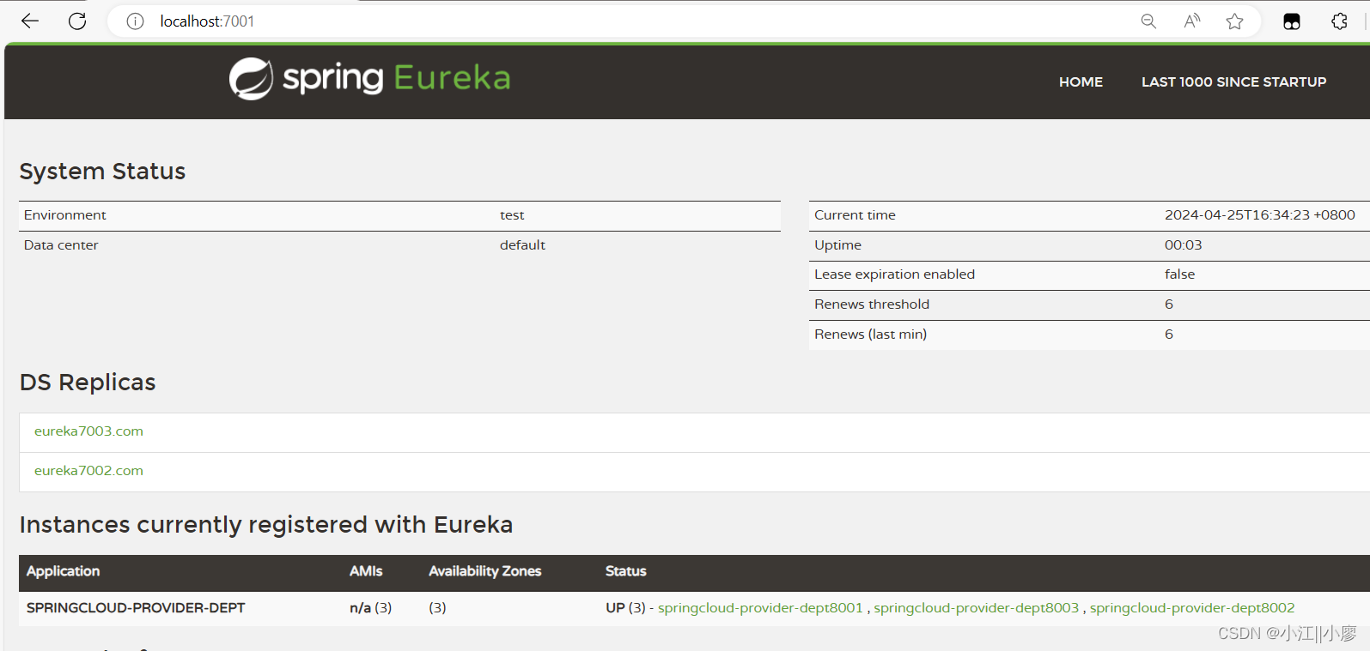Add page to favorites with star icon
Screen dimensions: 1370x651
click(1234, 21)
